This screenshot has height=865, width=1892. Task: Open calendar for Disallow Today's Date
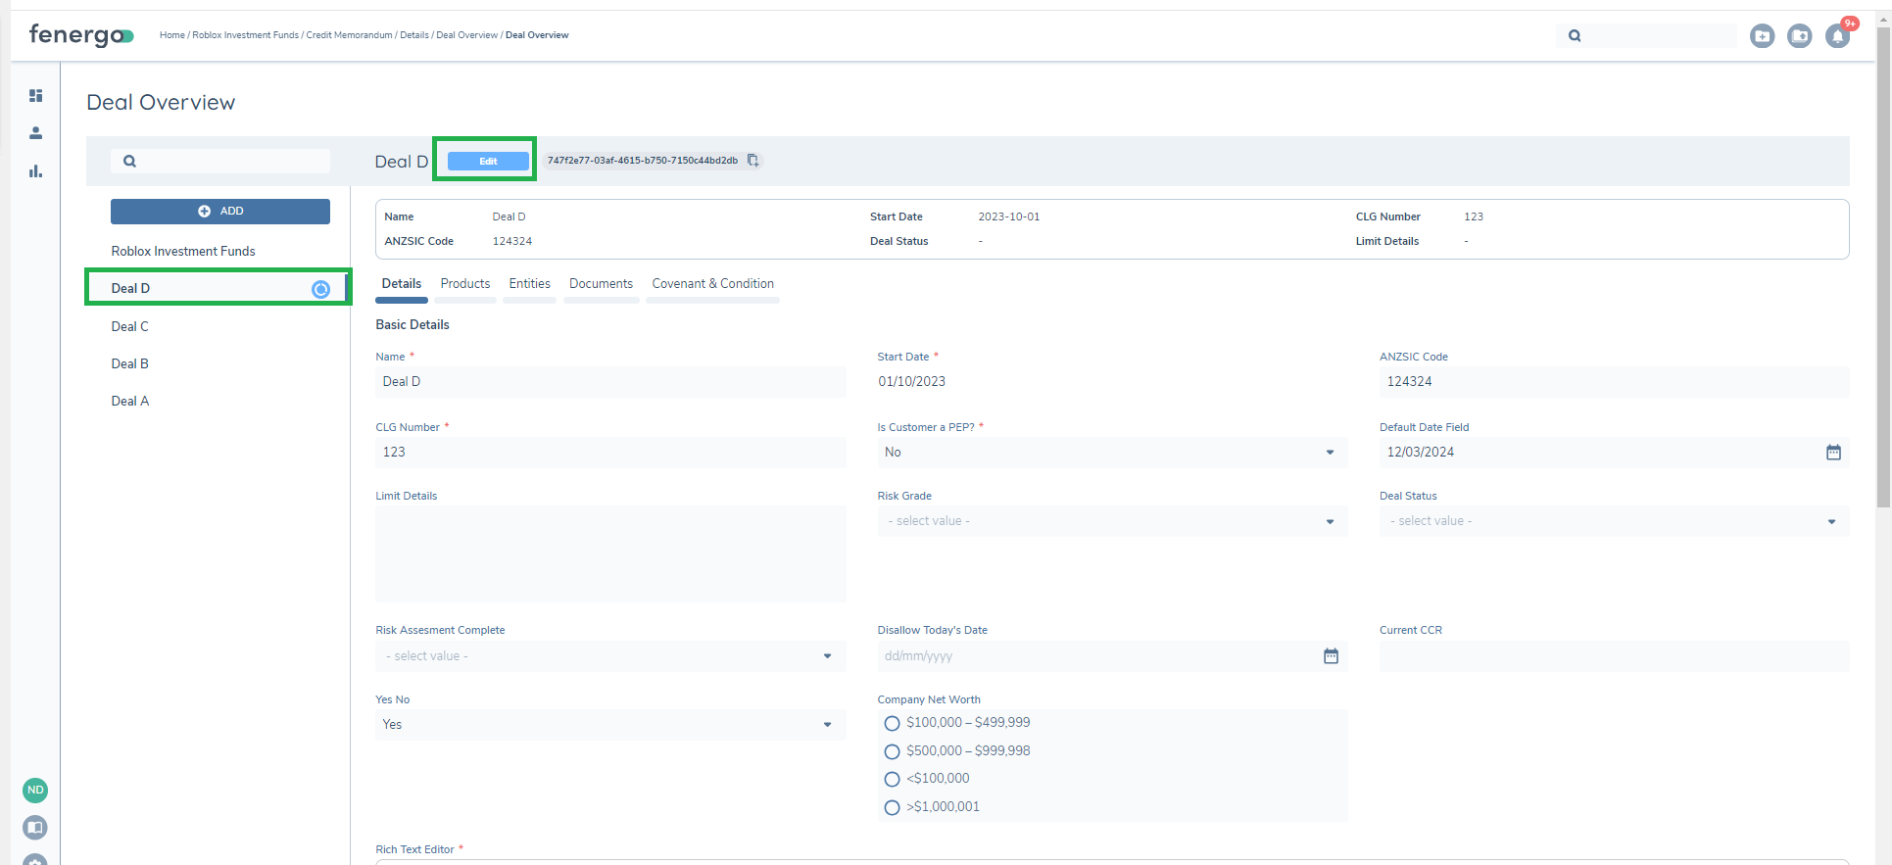(1331, 656)
